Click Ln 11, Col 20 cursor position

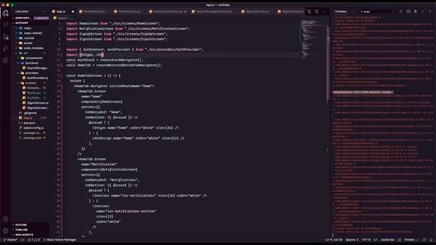(x=334, y=240)
